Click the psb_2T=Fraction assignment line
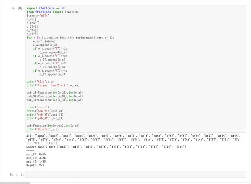 click(54, 92)
